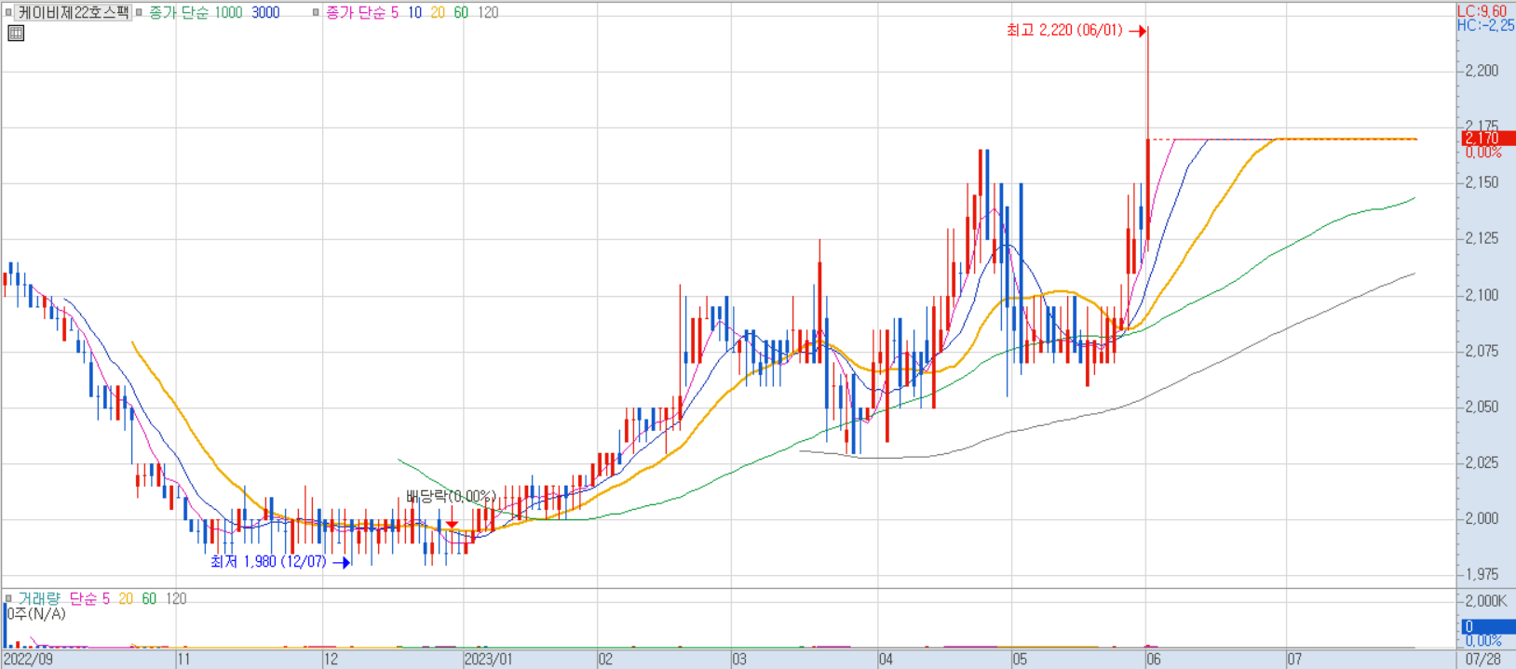Click the 07/28 end date label
Viewport: 1516px width, 669px height.
click(x=1482, y=660)
